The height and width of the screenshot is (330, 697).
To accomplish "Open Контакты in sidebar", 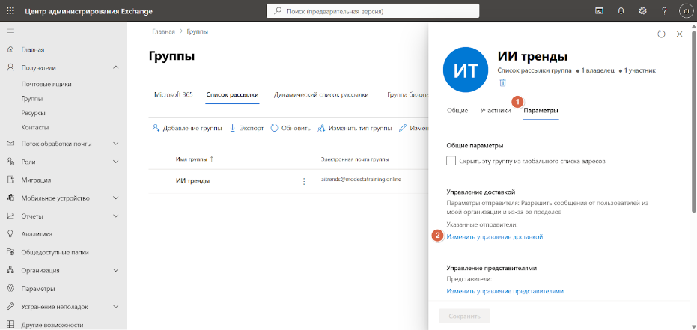I will pos(35,127).
